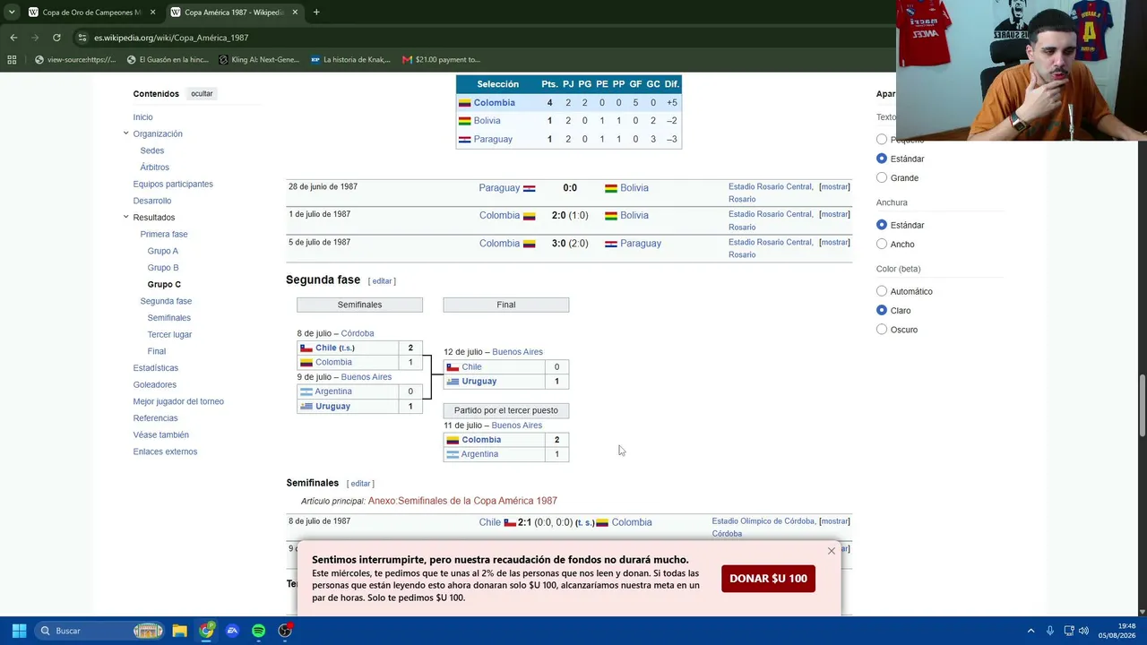Open site information icon in address bar
Image resolution: width=1147 pixels, height=645 pixels.
[82, 38]
